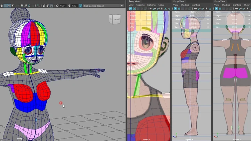Toggle Use All Lights bulb icon
Screen dimensions: 251x141
pos(13,6)
